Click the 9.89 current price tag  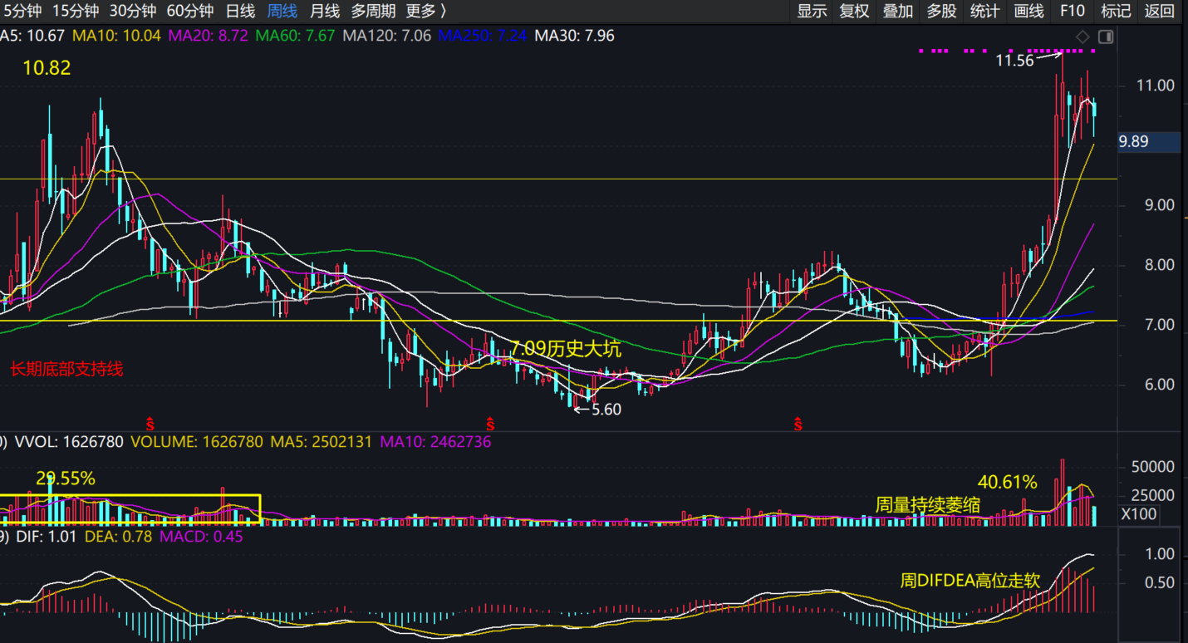(x=1149, y=142)
